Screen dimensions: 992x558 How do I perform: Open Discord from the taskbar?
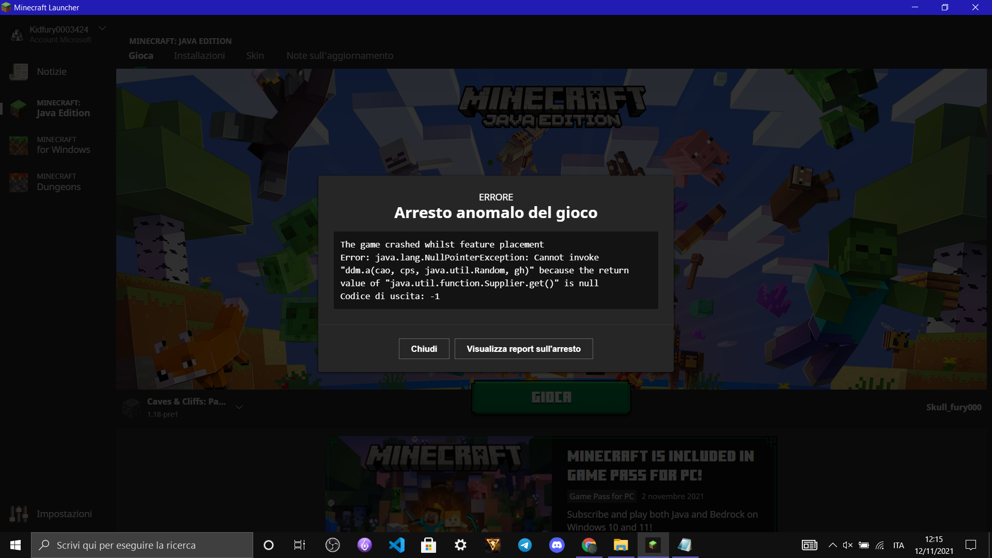click(556, 545)
